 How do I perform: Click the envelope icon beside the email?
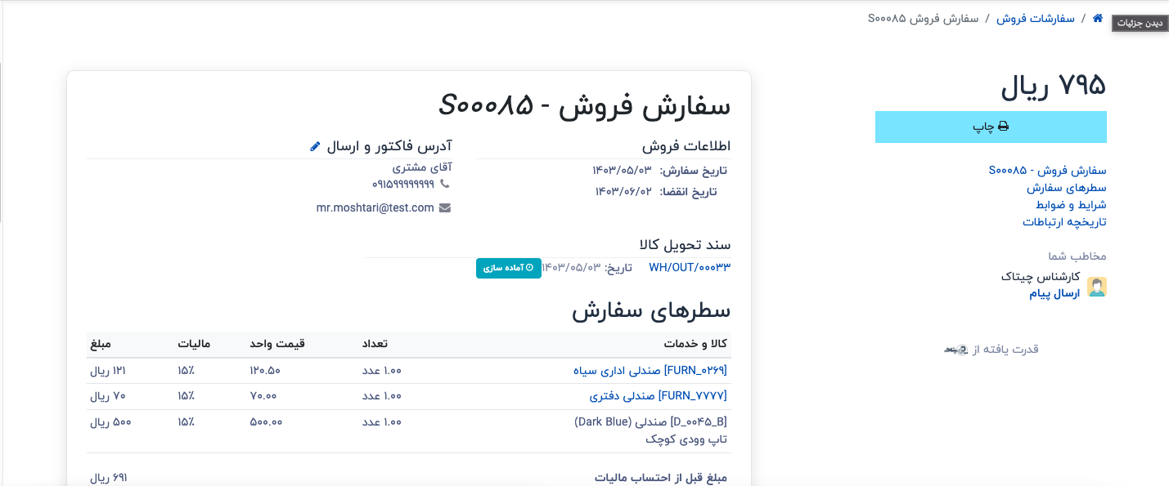(x=445, y=208)
